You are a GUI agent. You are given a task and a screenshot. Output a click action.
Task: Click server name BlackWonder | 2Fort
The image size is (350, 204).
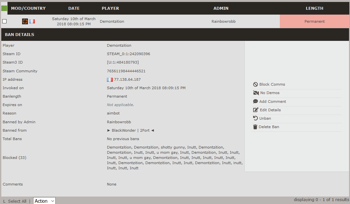click(131, 130)
